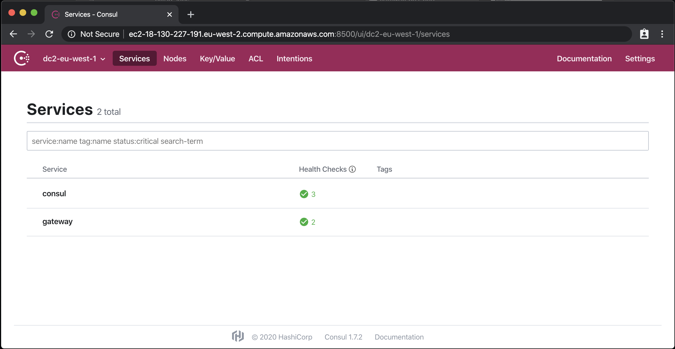Click the Health Checks info icon
Image resolution: width=675 pixels, height=349 pixels.
pyautogui.click(x=352, y=169)
